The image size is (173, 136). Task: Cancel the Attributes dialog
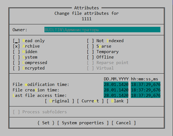124,123
